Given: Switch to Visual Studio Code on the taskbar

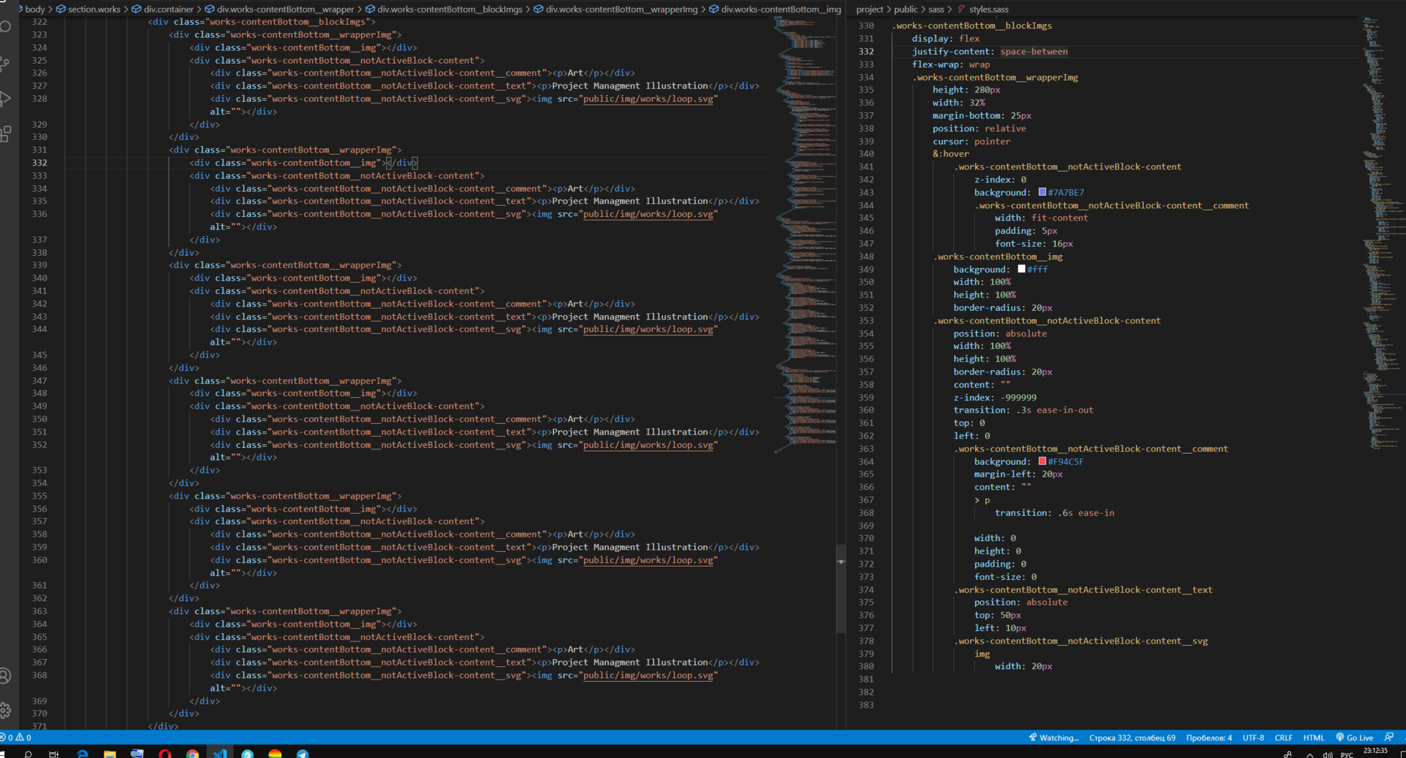Looking at the screenshot, I should point(220,754).
